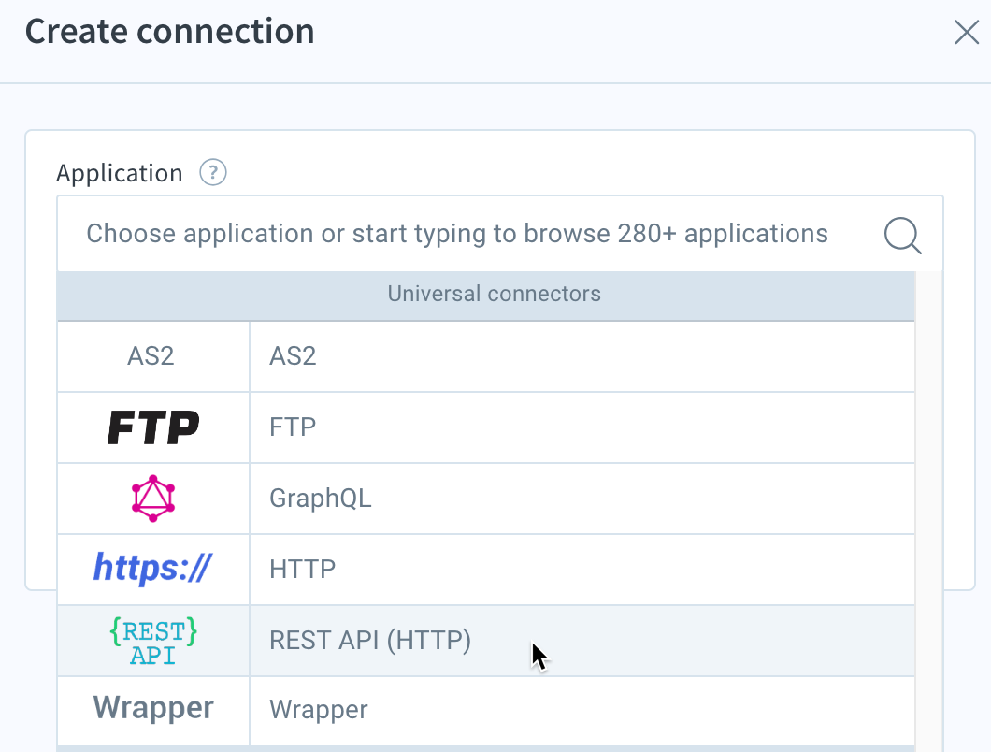
Task: Close the Create connection dialog
Action: (x=966, y=31)
